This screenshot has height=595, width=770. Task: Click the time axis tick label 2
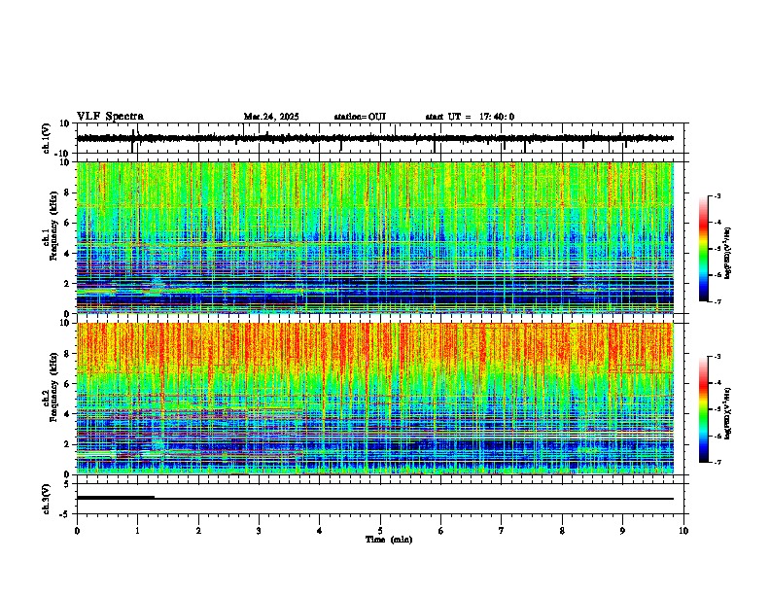(x=198, y=531)
